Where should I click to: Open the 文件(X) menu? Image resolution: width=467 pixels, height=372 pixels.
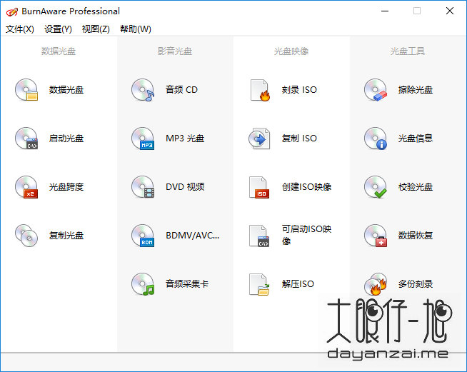(20, 29)
